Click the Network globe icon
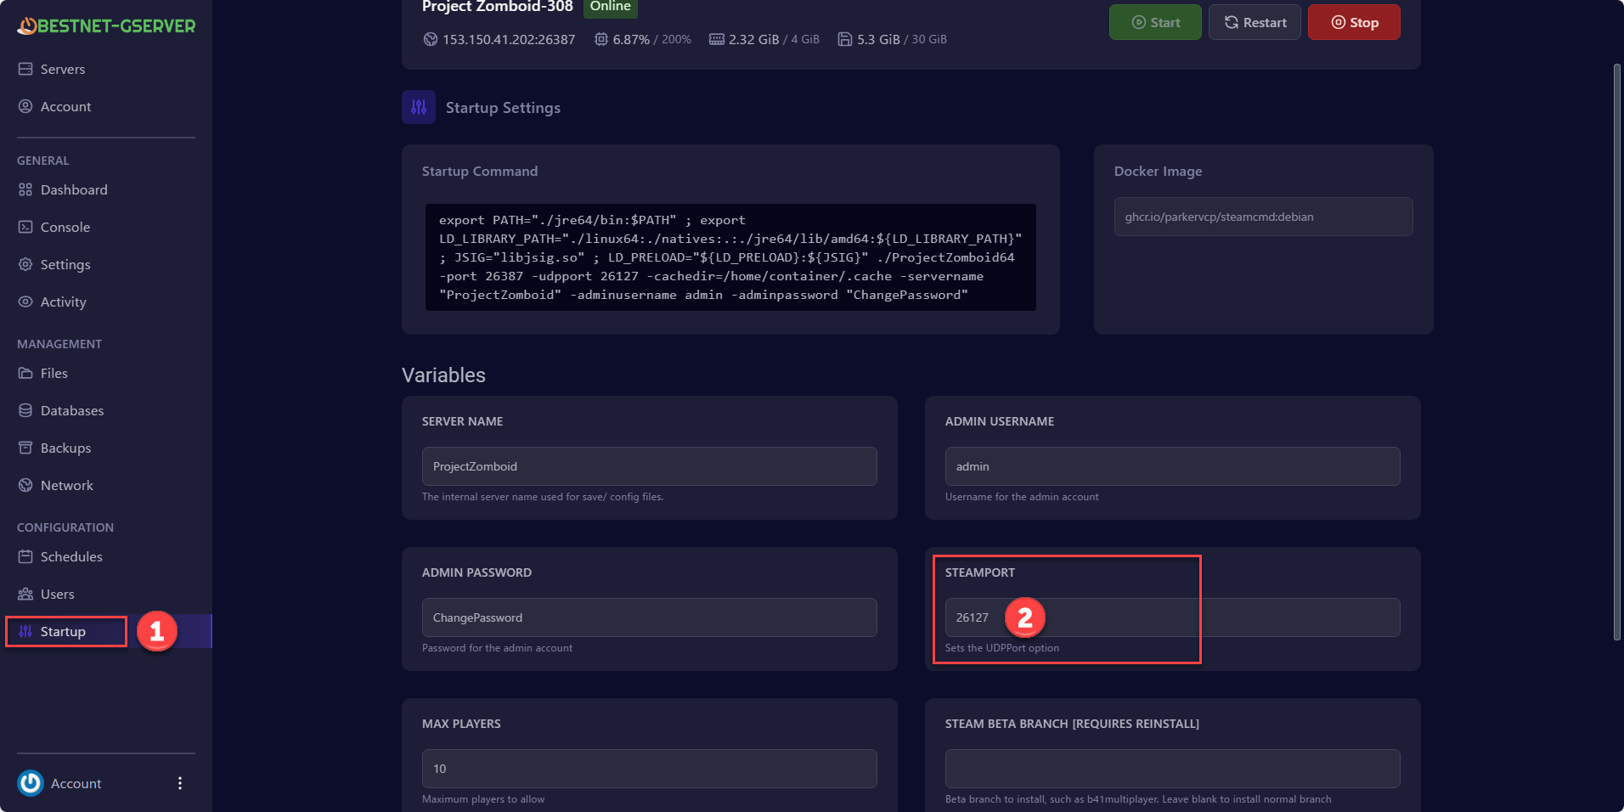Image resolution: width=1624 pixels, height=812 pixels. pyautogui.click(x=25, y=485)
